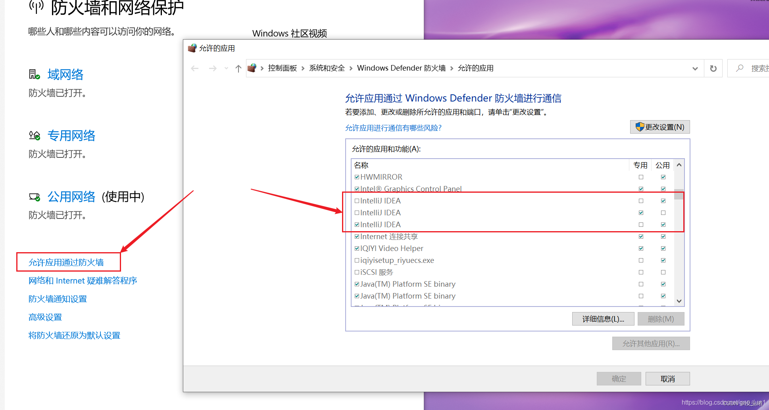Click scroll down arrow of apps list
The width and height of the screenshot is (769, 410).
click(x=679, y=301)
